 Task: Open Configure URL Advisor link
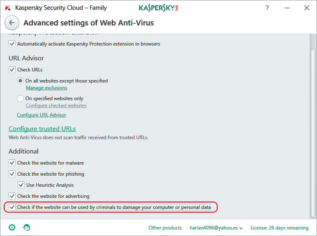(x=41, y=115)
